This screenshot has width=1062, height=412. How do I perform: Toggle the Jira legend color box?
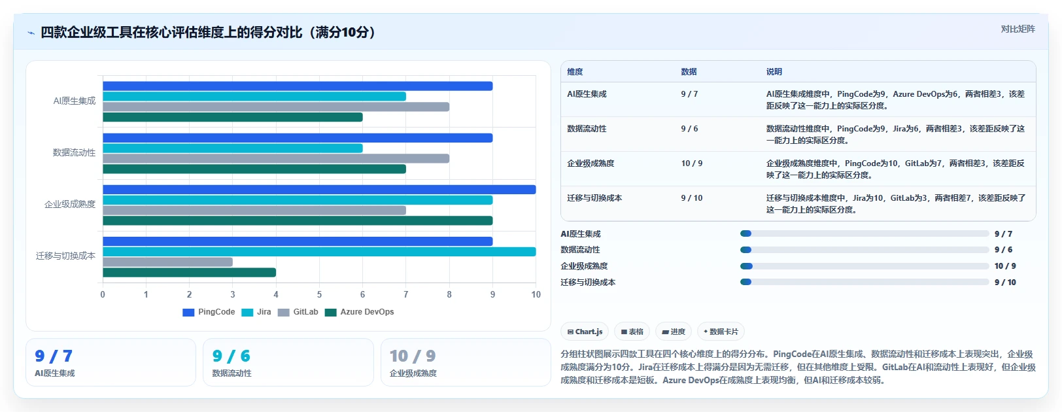point(247,313)
